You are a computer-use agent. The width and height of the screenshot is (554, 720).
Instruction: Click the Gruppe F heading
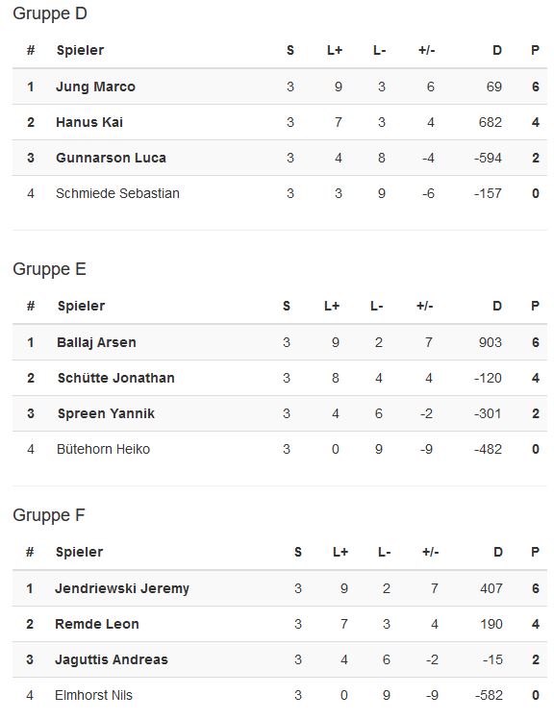point(49,515)
